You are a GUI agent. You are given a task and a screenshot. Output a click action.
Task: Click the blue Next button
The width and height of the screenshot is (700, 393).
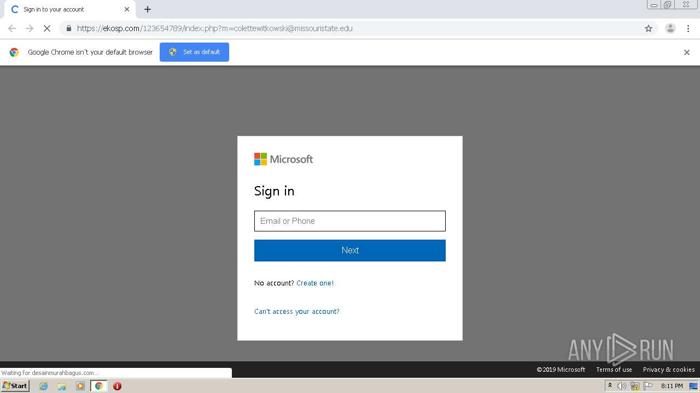click(x=350, y=251)
